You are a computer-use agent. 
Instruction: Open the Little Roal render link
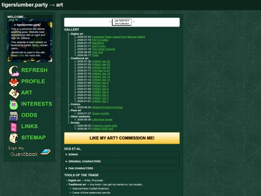point(102,120)
